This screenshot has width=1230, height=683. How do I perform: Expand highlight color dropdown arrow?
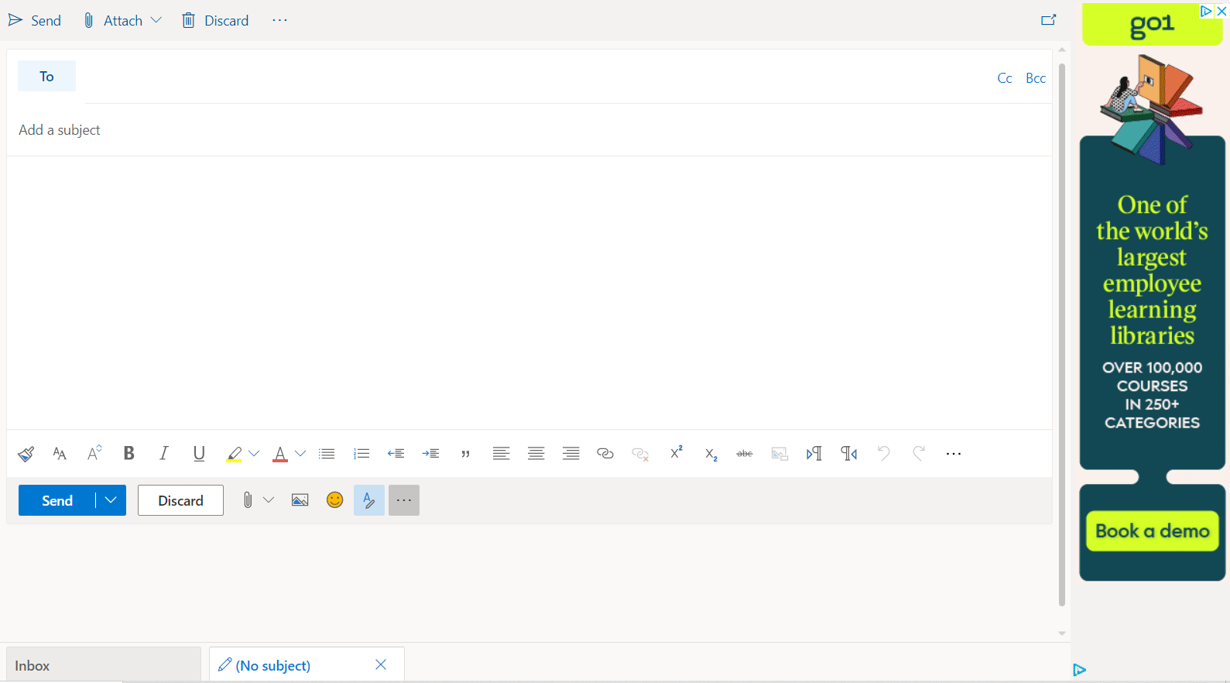pos(254,454)
